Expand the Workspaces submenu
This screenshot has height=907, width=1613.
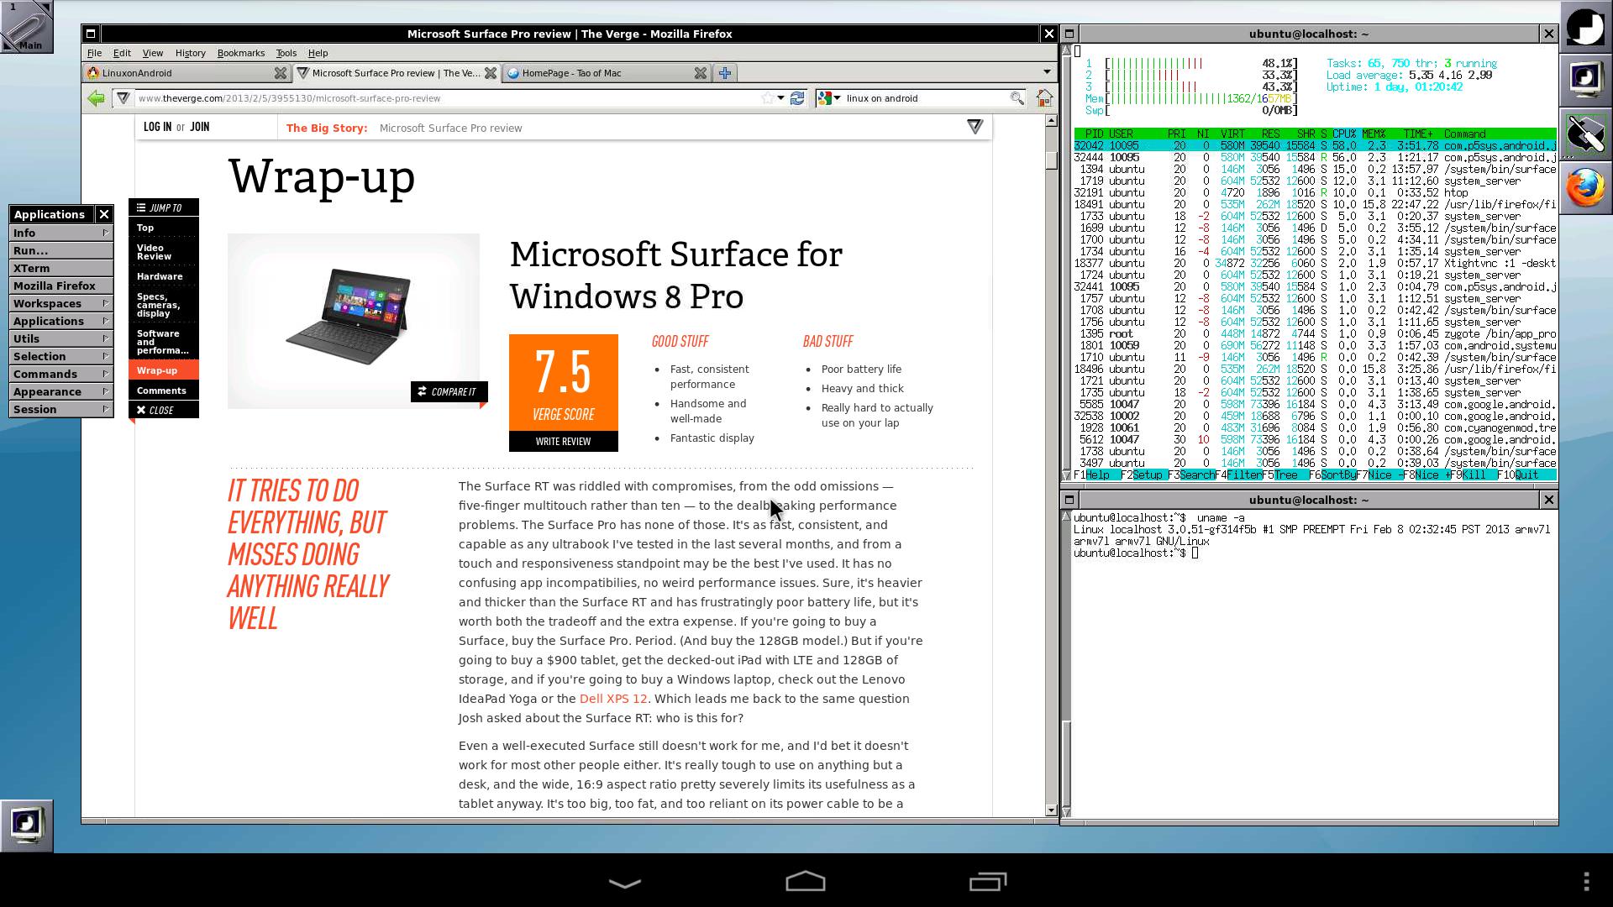point(61,303)
